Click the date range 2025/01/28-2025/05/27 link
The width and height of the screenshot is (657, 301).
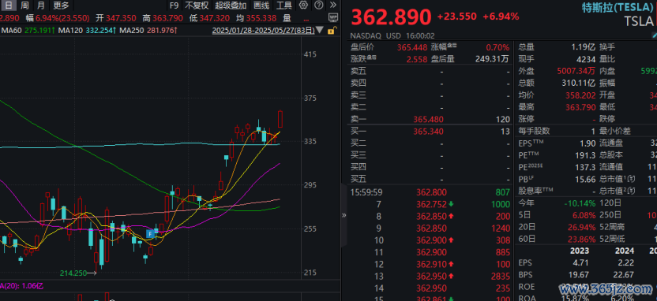(264, 31)
